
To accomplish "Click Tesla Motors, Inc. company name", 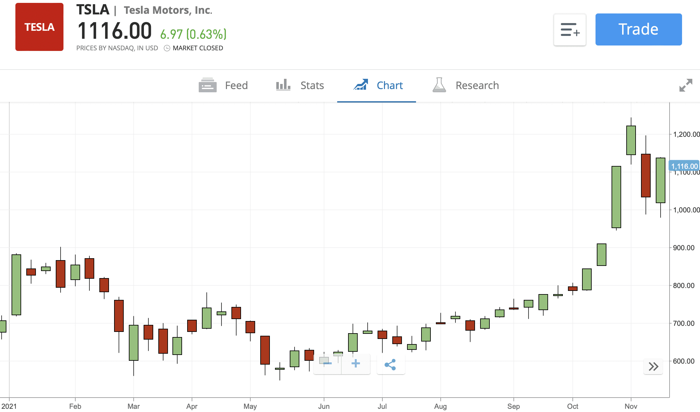I will click(x=168, y=10).
